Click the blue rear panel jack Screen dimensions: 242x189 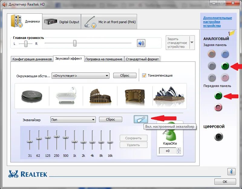tap(225, 54)
